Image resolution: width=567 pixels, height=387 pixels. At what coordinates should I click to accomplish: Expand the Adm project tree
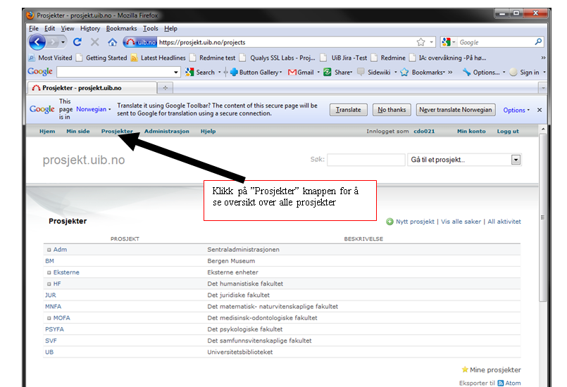click(x=49, y=250)
